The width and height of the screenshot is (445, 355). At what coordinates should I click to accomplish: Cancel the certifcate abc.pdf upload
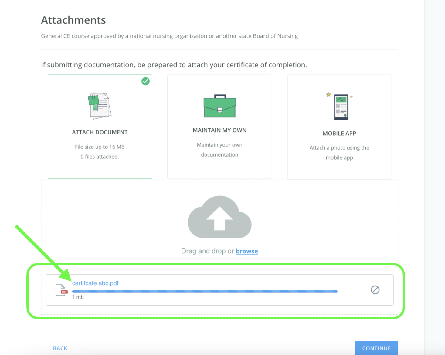375,290
